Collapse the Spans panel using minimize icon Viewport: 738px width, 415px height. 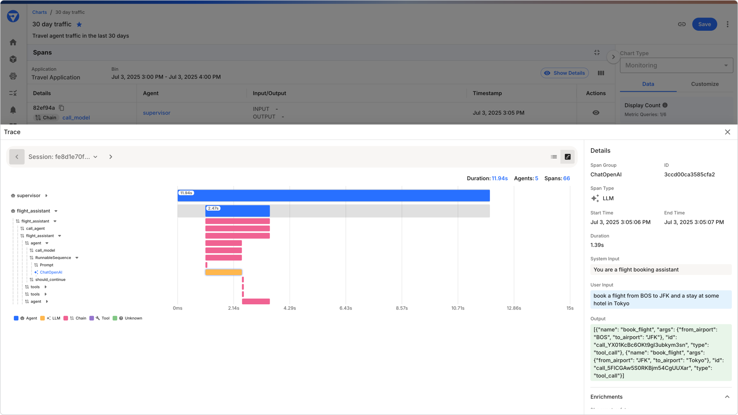(x=597, y=53)
